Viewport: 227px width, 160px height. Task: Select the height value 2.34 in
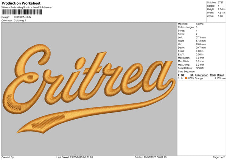[221, 9]
